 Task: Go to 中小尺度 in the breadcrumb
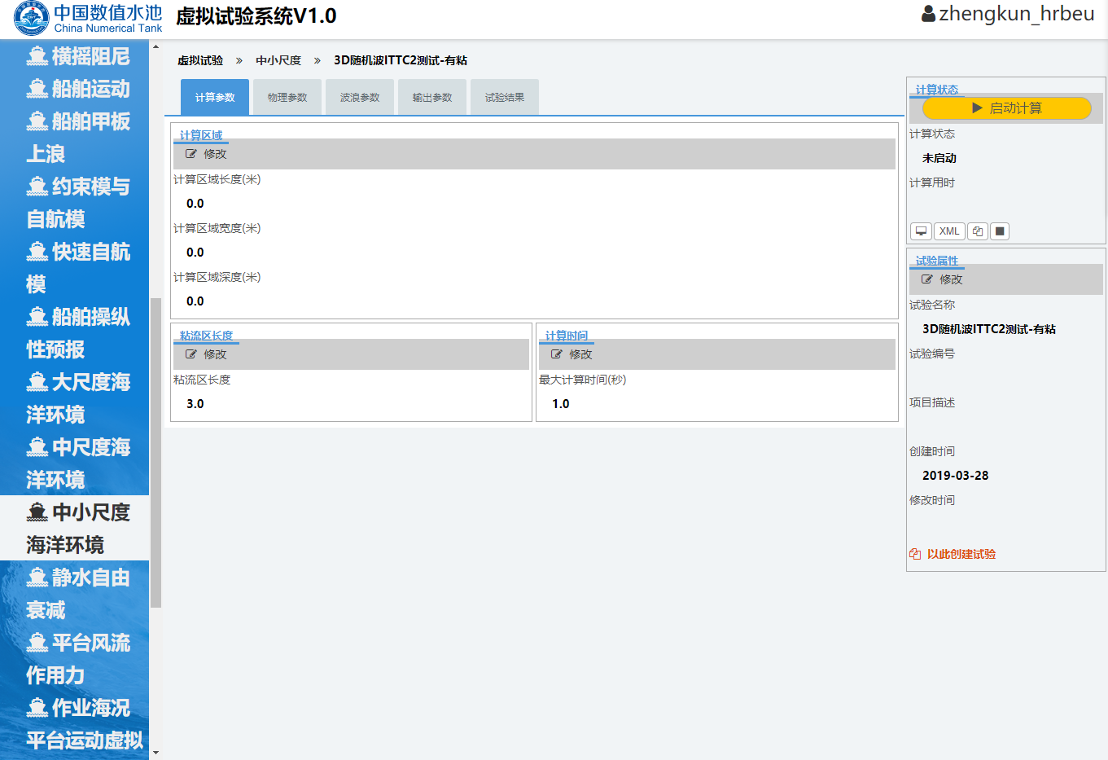(x=278, y=60)
